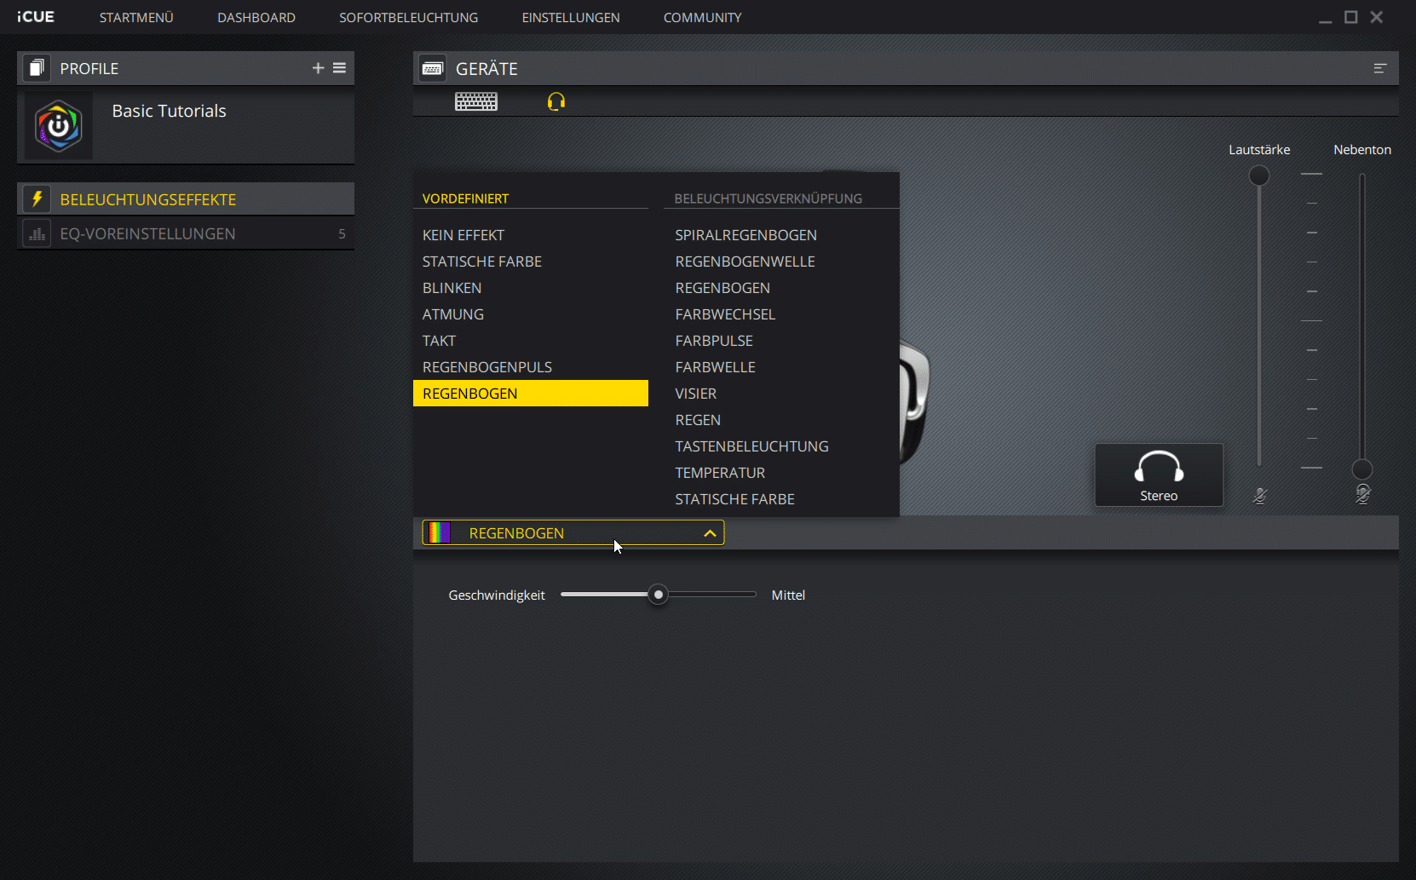
Task: Open the Einstellungen menu
Action: 570,17
